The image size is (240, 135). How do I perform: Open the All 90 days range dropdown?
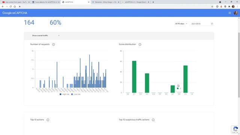click(181, 24)
